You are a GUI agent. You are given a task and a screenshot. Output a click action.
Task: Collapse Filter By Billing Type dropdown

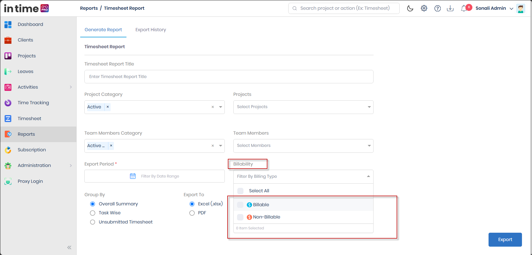pyautogui.click(x=369, y=176)
